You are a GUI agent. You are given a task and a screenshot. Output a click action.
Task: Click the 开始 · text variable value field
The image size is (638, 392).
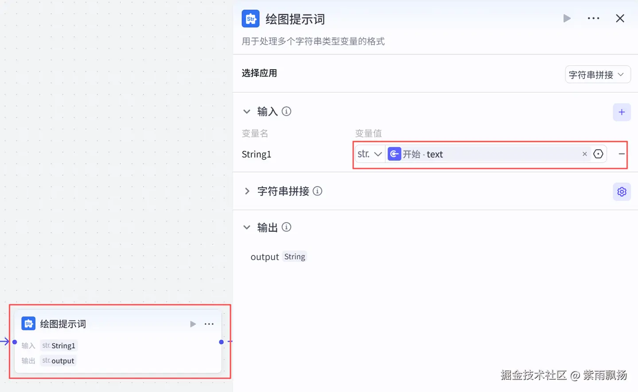coord(487,154)
